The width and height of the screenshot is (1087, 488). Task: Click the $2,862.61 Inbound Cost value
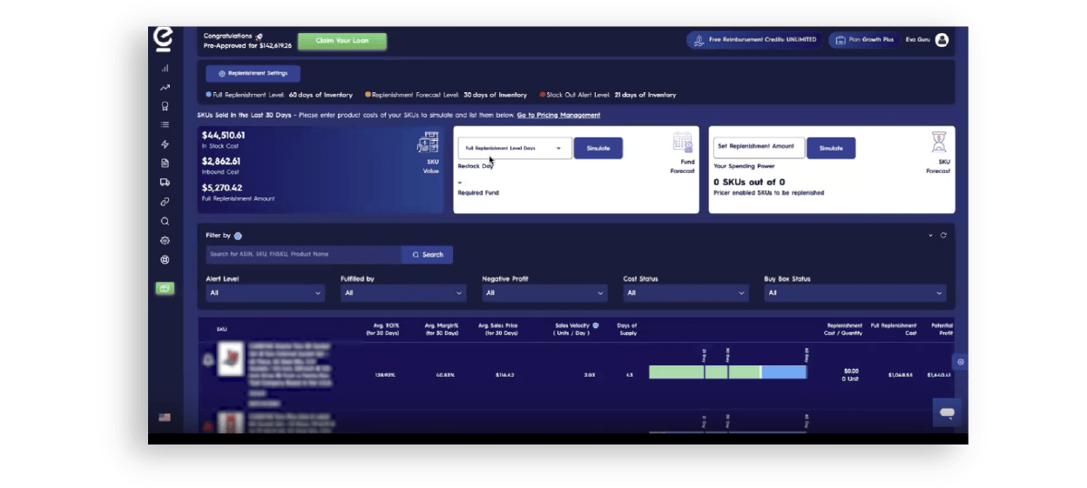[221, 162]
